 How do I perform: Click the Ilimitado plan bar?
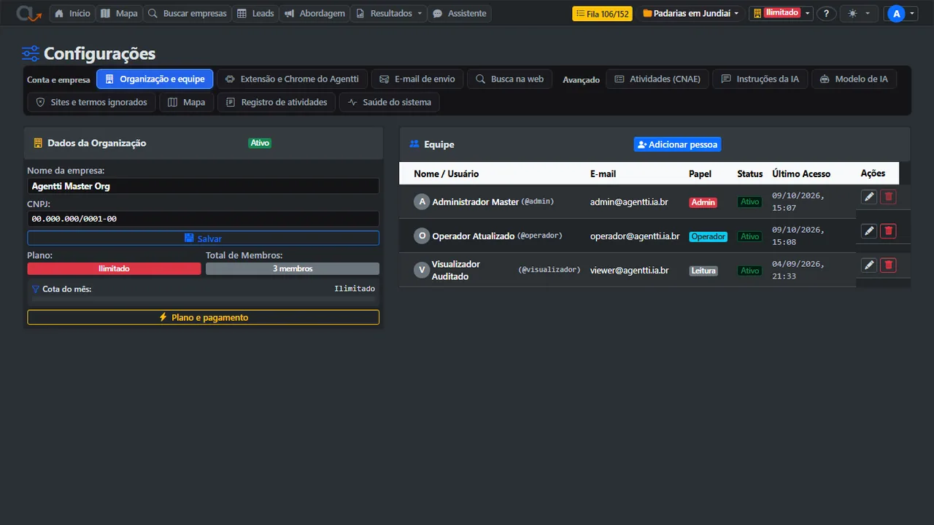[x=114, y=268]
